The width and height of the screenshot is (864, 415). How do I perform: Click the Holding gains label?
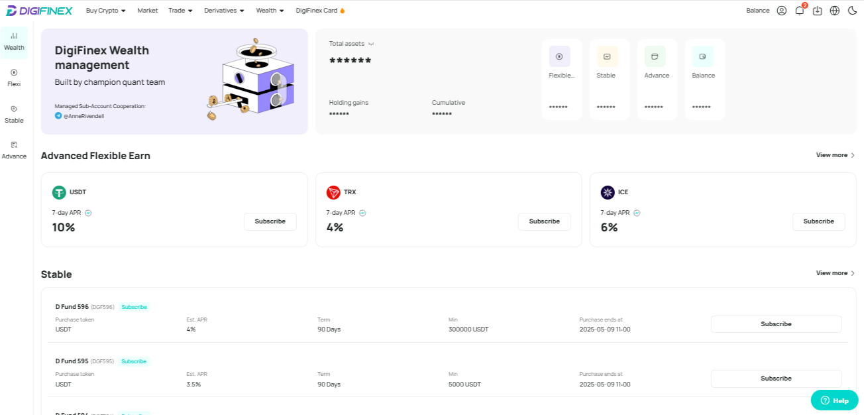click(x=349, y=103)
